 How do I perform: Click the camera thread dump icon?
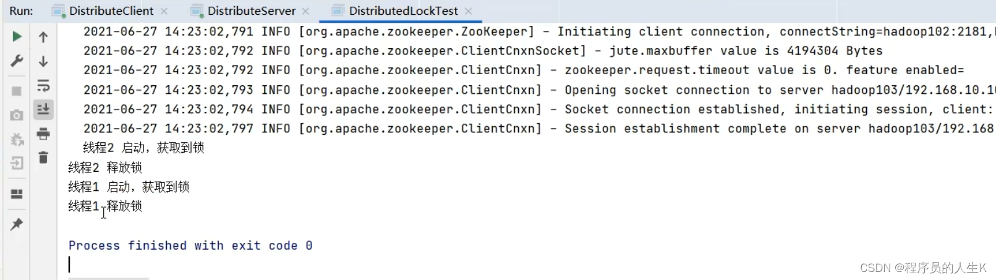click(x=17, y=115)
